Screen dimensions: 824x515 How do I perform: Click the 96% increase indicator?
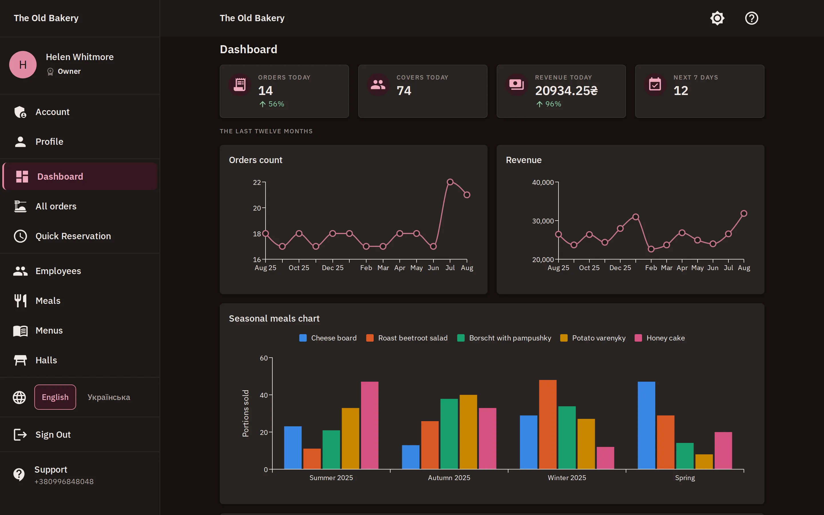point(548,104)
